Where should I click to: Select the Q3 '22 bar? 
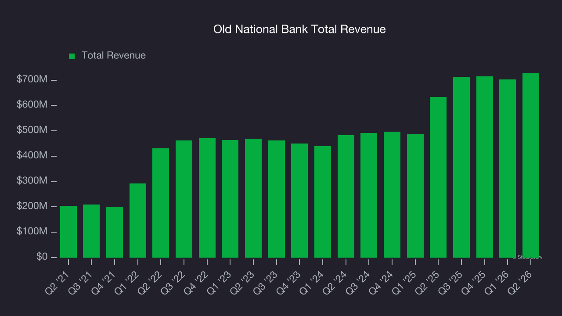184,199
